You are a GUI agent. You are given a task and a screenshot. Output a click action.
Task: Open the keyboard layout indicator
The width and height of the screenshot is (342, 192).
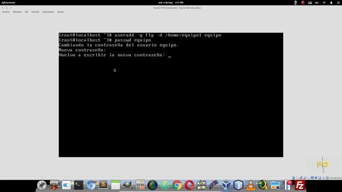pos(310,3)
